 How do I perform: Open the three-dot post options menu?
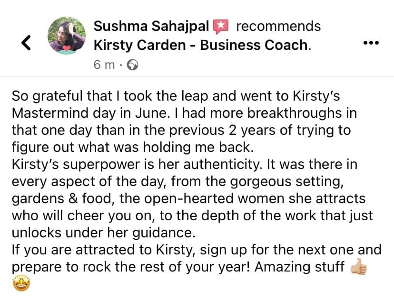click(371, 43)
